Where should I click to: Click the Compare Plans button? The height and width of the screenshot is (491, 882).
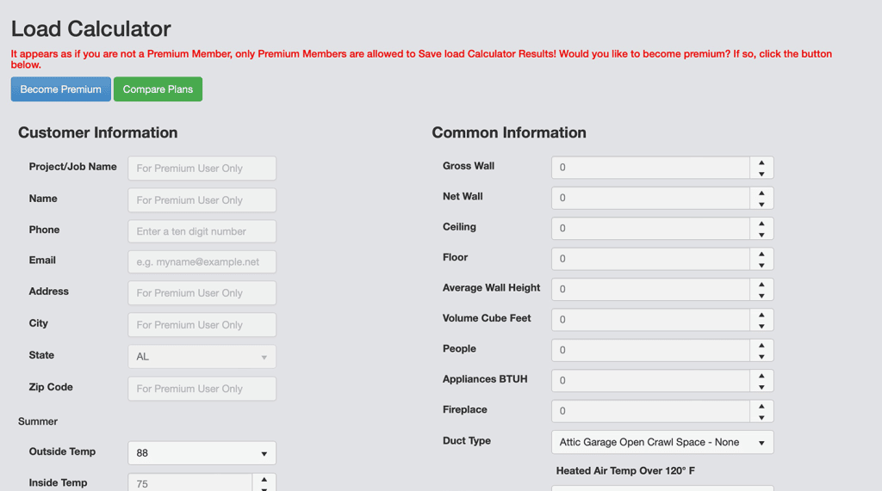158,89
